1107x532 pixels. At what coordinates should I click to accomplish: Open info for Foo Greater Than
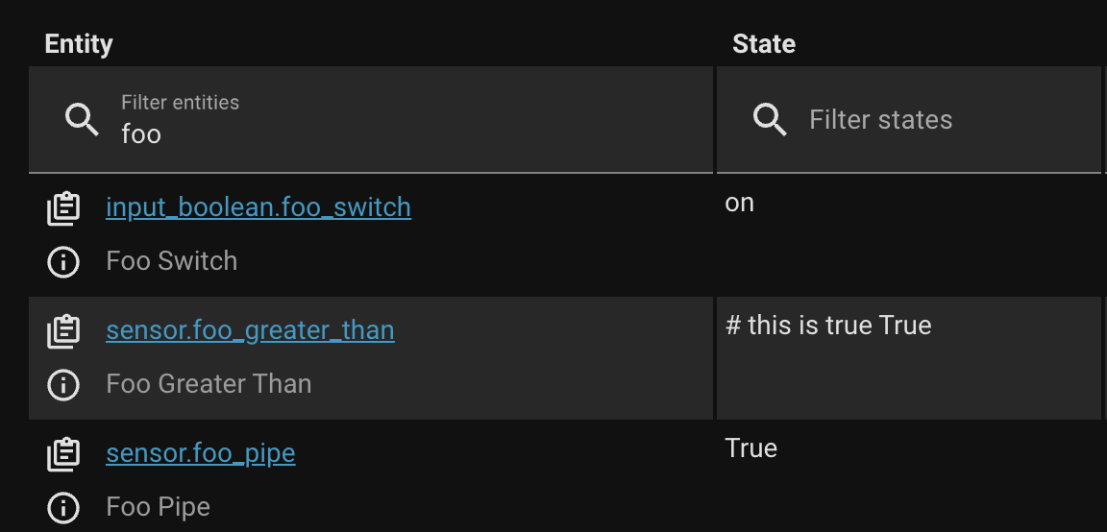pyautogui.click(x=63, y=384)
